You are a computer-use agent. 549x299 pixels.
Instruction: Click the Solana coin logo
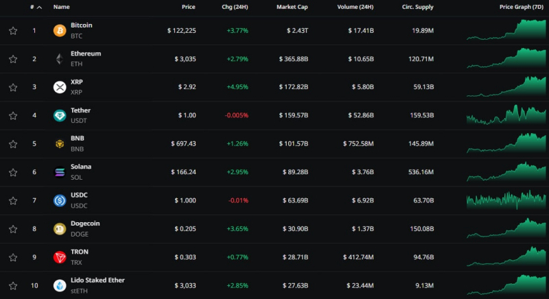[60, 172]
